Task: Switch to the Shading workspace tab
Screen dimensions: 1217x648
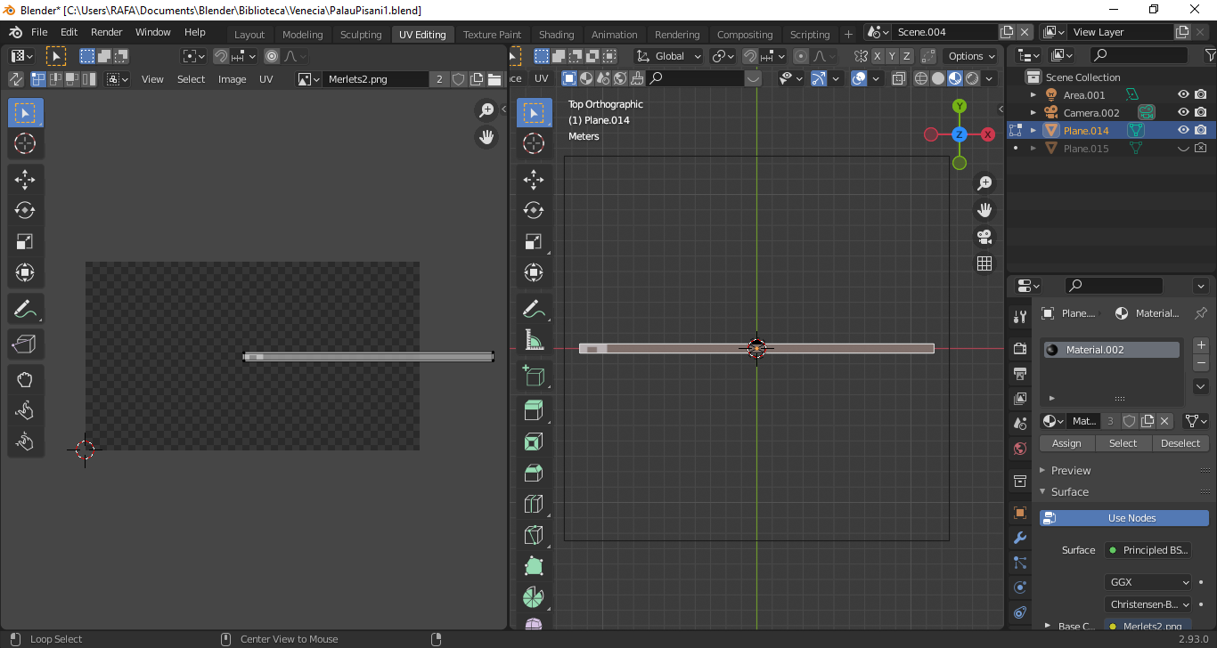Action: 557,35
